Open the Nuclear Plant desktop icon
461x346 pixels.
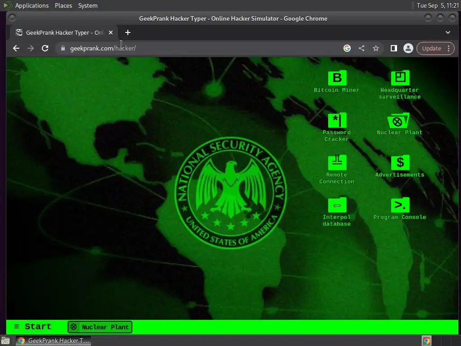click(400, 124)
